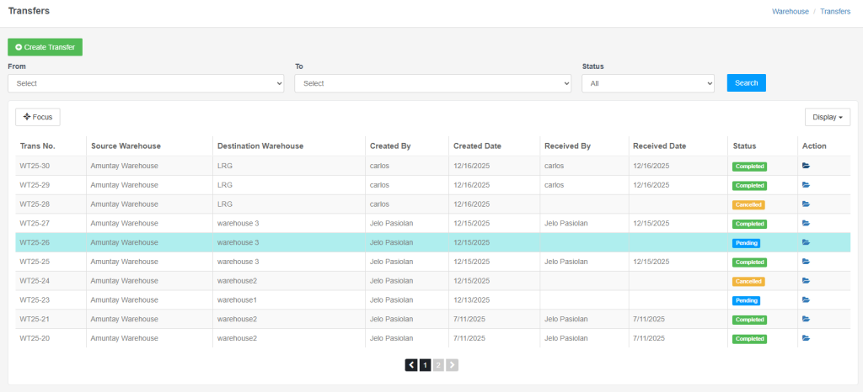The height and width of the screenshot is (392, 863).
Task: Go to previous page arrow in pagination
Action: (x=411, y=365)
